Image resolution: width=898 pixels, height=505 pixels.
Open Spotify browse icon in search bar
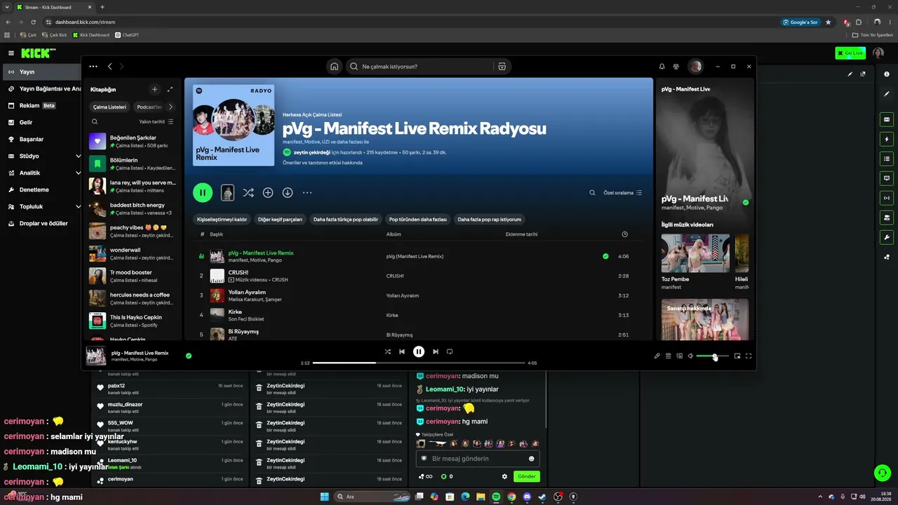(x=502, y=67)
